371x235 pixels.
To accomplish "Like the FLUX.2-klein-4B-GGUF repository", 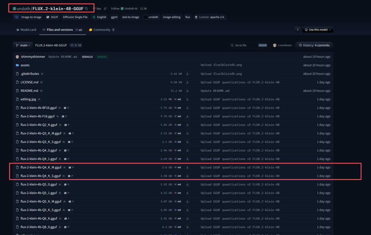I will pos(97,9).
